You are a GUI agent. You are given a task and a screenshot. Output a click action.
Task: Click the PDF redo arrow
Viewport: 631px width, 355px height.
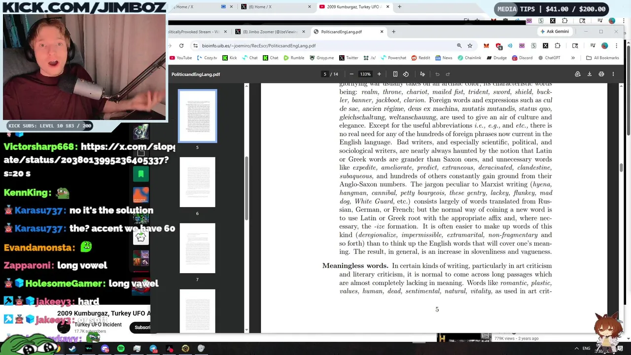coord(448,74)
